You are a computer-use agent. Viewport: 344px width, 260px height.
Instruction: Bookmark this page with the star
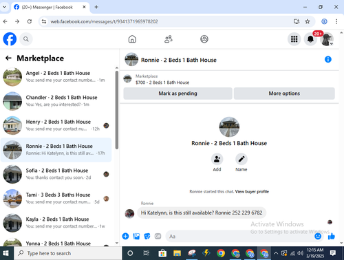coord(308,21)
